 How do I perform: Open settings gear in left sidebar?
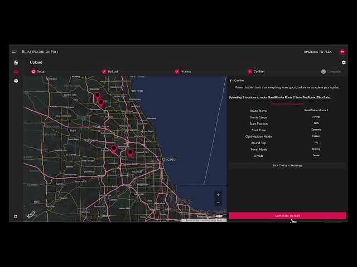16,81
